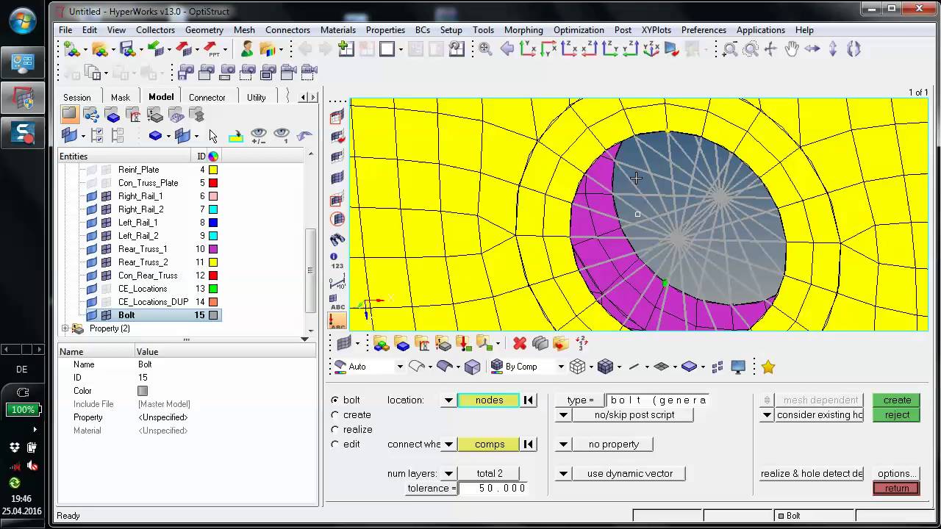Click the yellow star favorites icon
This screenshot has width=941, height=529.
[768, 367]
